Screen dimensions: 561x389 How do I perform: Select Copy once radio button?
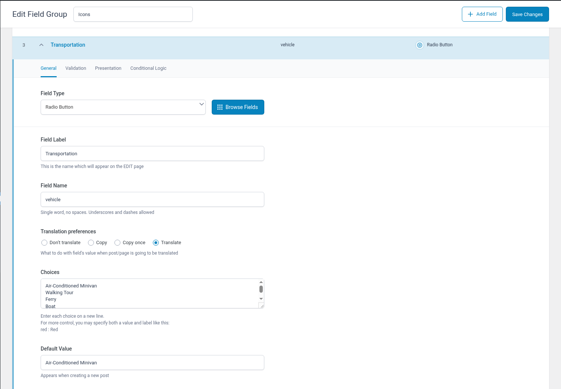pyautogui.click(x=117, y=243)
